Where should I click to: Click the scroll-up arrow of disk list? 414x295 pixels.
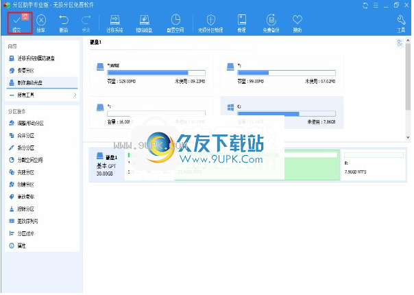coord(408,40)
